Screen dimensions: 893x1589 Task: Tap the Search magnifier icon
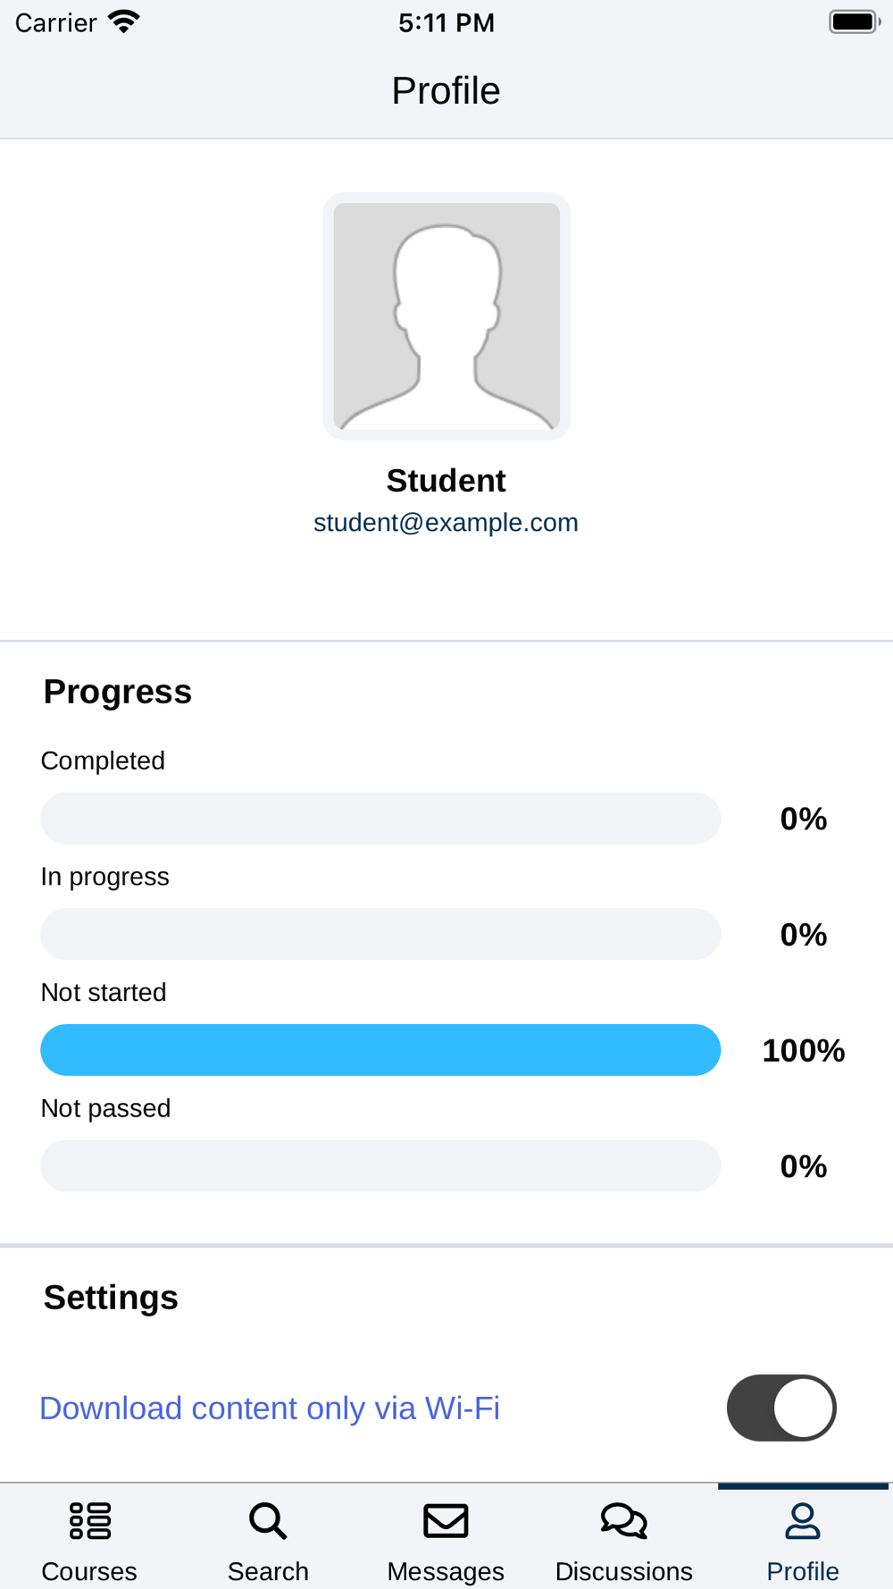point(268,1520)
